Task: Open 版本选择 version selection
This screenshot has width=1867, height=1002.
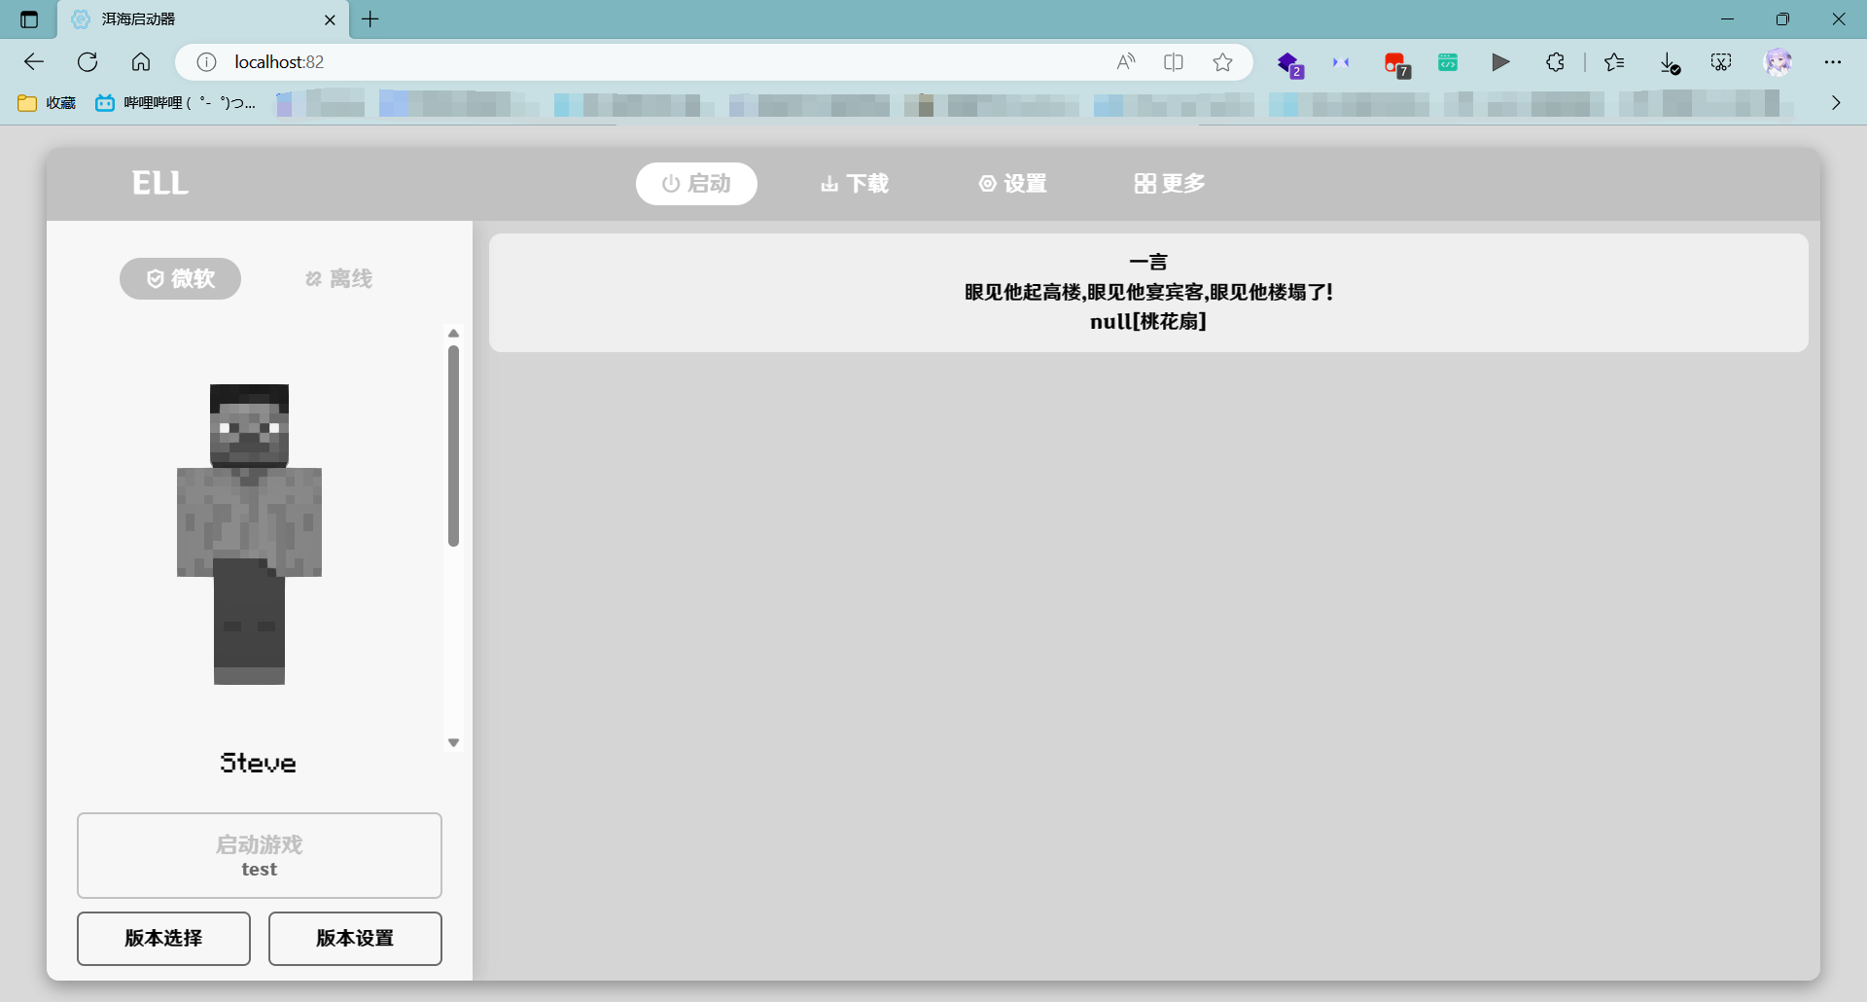Action: tap(163, 939)
